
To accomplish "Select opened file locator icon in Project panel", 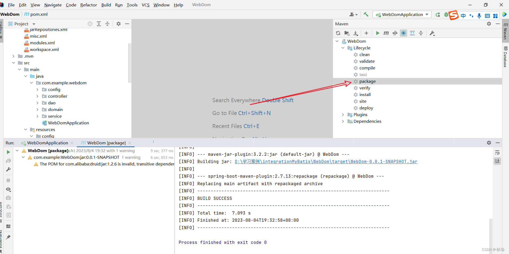I will click(x=90, y=24).
